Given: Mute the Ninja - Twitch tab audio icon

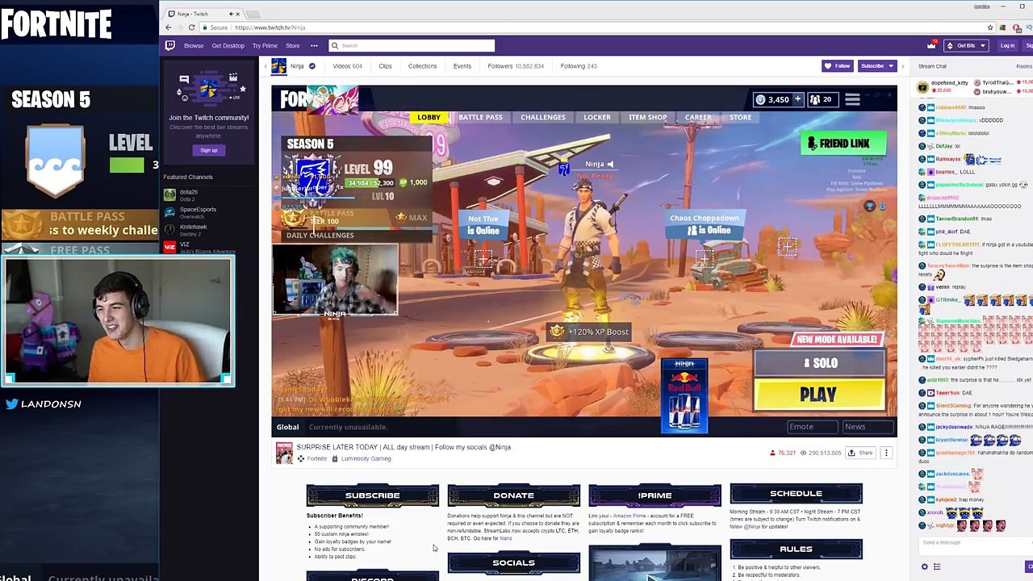Looking at the screenshot, I should coord(232,14).
